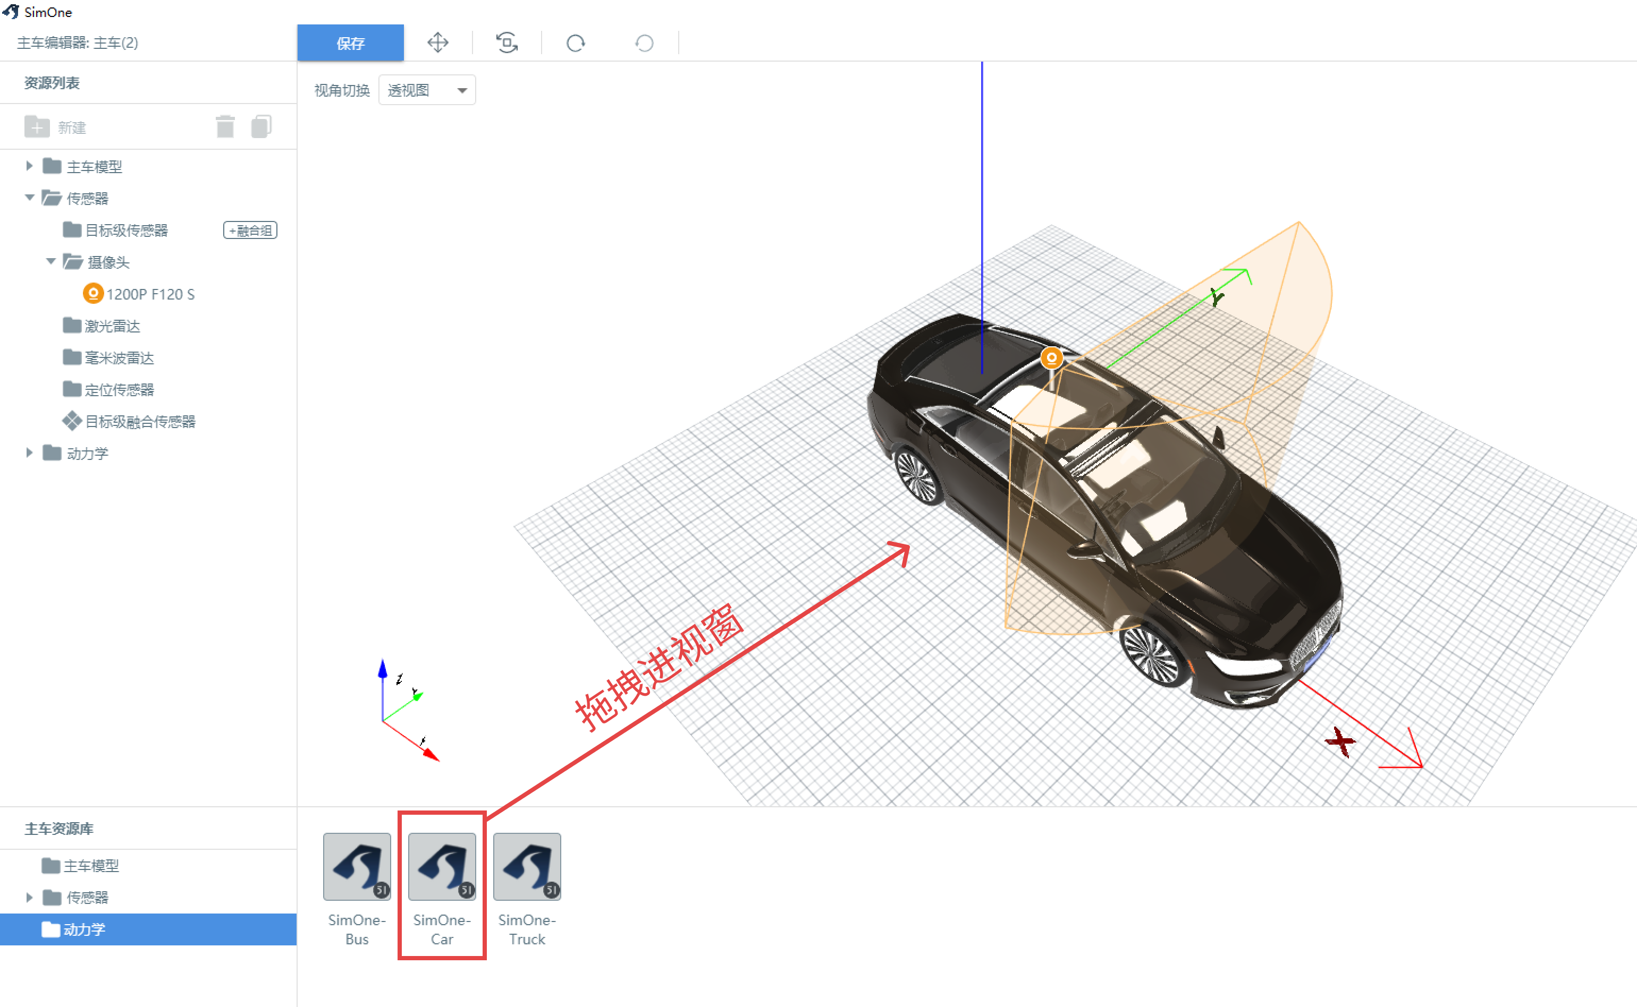Click the 主车模型 label in resource list

95,166
